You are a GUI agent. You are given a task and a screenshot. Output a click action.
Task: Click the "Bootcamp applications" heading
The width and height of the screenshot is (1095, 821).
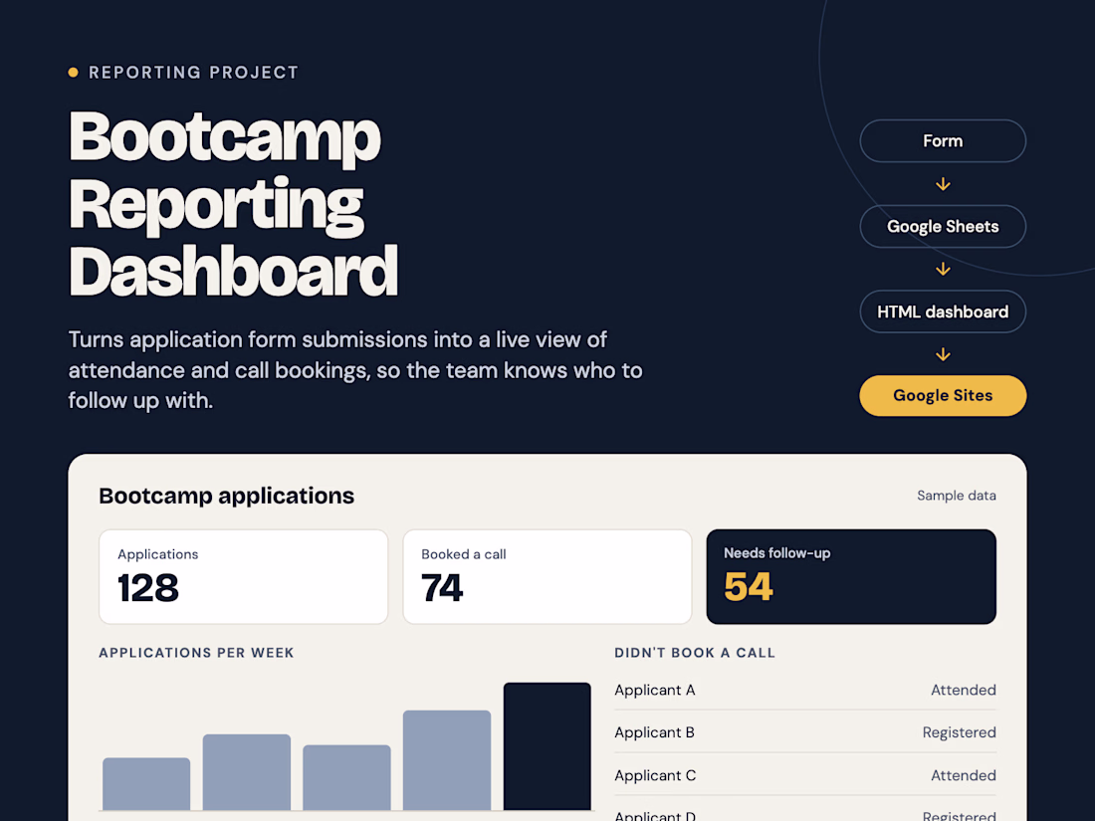point(226,496)
